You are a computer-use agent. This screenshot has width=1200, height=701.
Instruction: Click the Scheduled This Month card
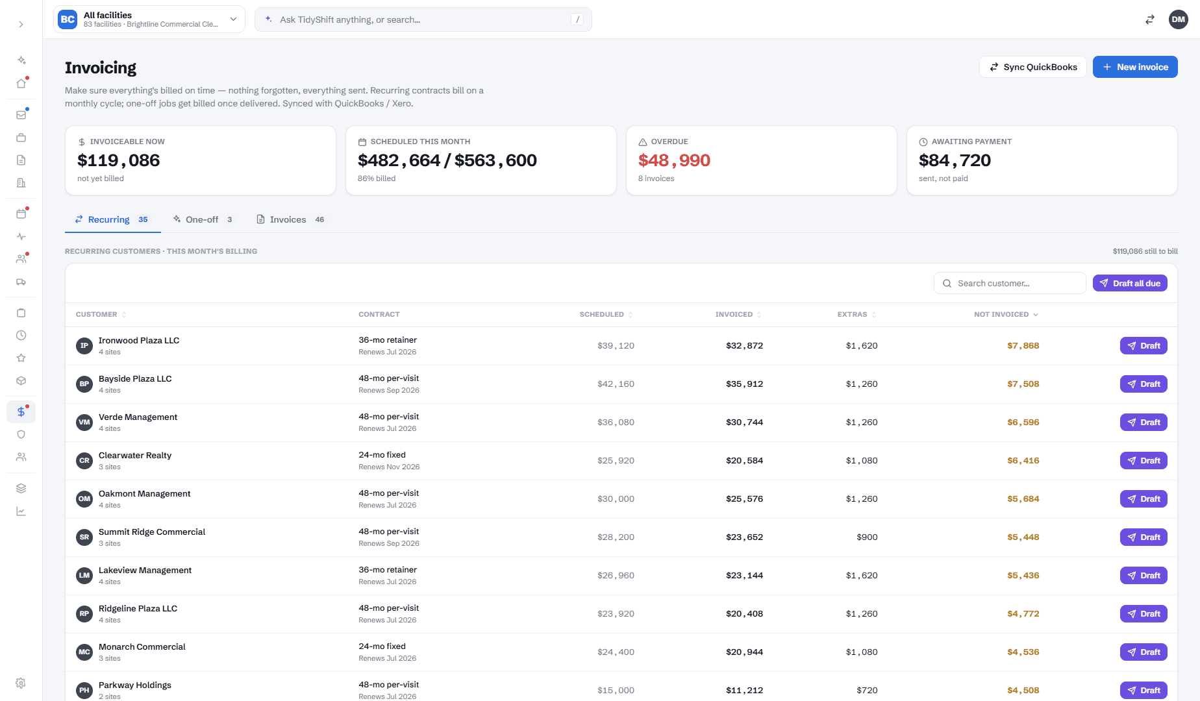tap(481, 160)
